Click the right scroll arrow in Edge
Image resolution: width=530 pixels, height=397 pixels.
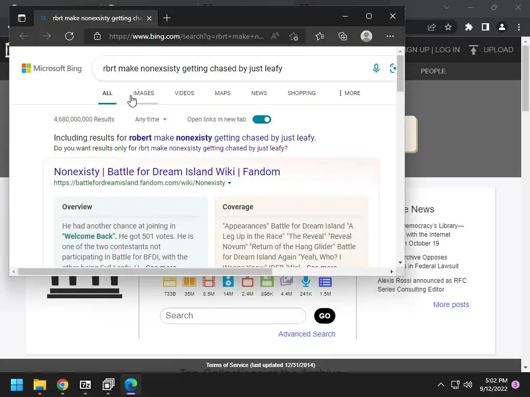[392, 271]
